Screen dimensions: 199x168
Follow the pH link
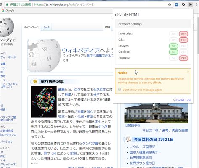[x=54, y=153]
